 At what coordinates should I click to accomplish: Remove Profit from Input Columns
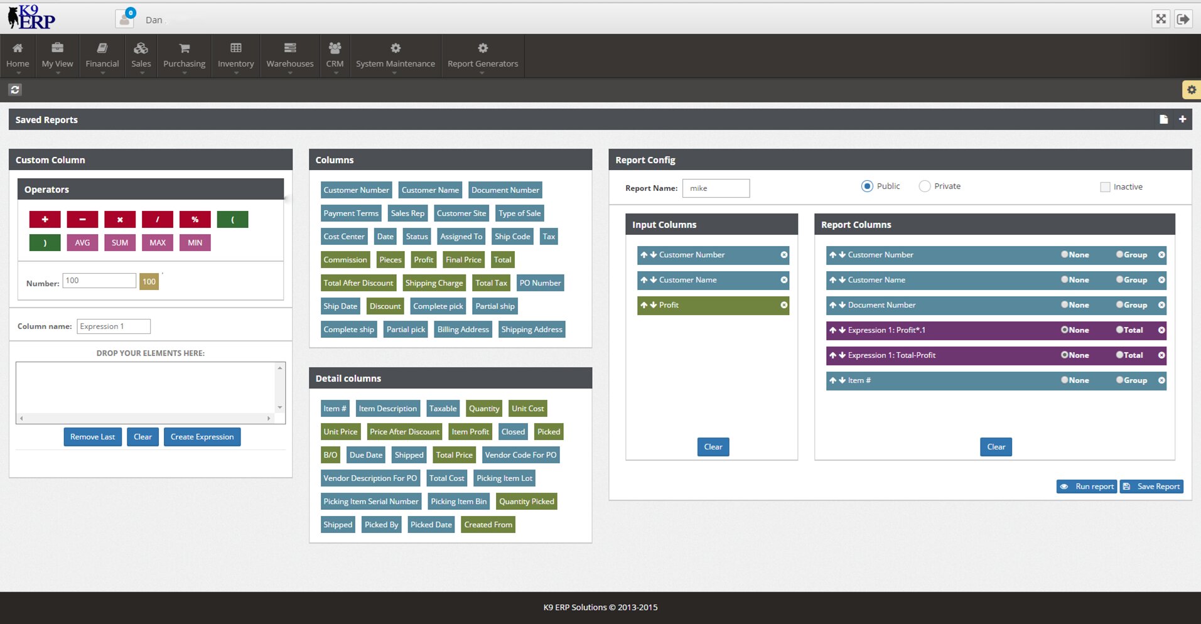pyautogui.click(x=784, y=305)
